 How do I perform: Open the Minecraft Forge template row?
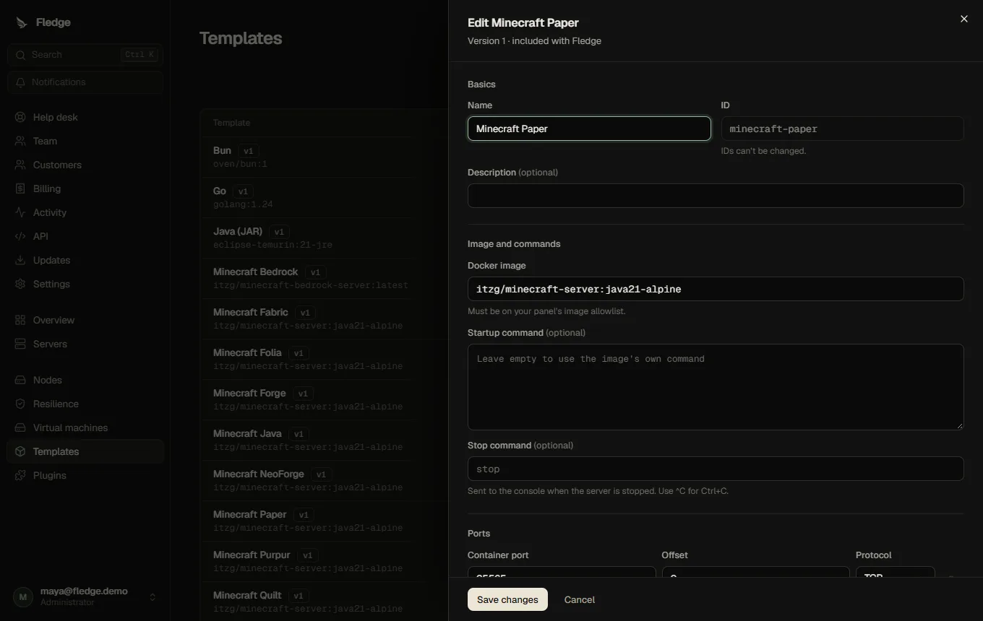point(324,399)
